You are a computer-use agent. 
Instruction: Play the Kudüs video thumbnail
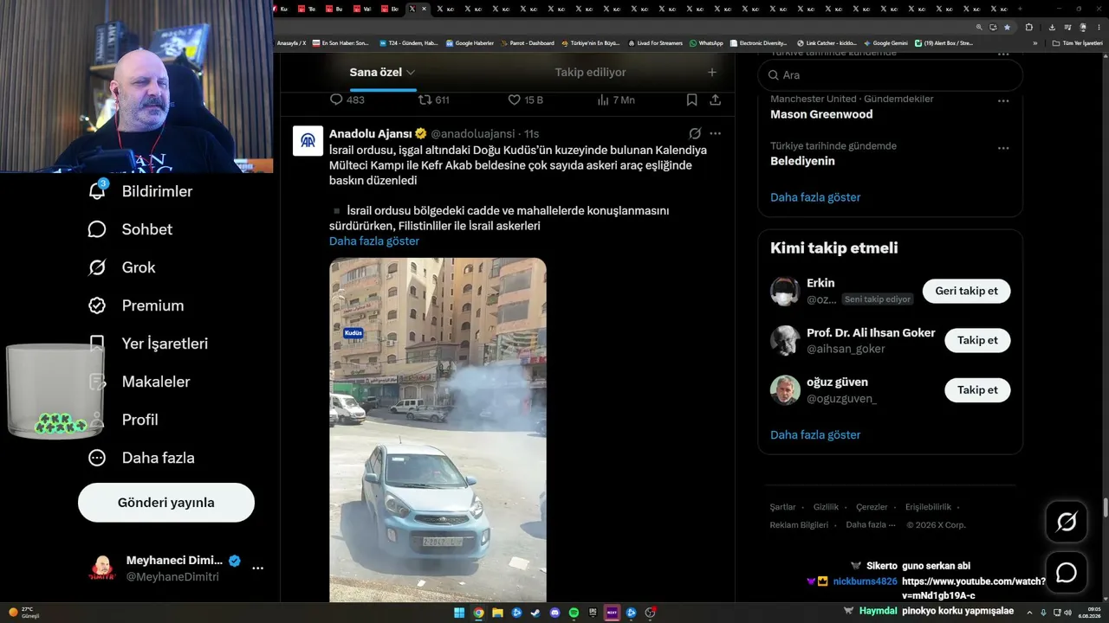(x=438, y=430)
